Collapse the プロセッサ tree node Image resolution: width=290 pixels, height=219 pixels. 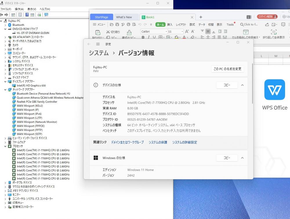point(5,146)
